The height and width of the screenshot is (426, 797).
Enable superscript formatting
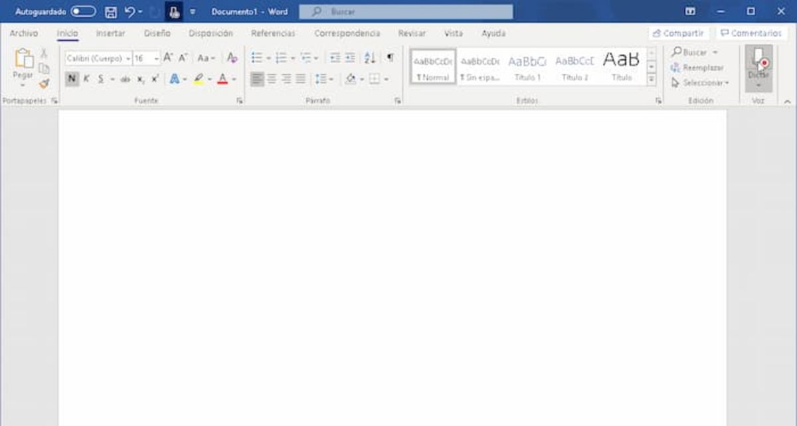click(x=155, y=78)
